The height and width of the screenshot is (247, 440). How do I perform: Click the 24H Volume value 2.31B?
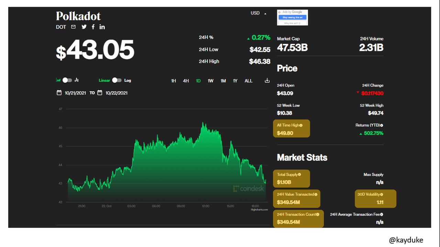coord(371,47)
